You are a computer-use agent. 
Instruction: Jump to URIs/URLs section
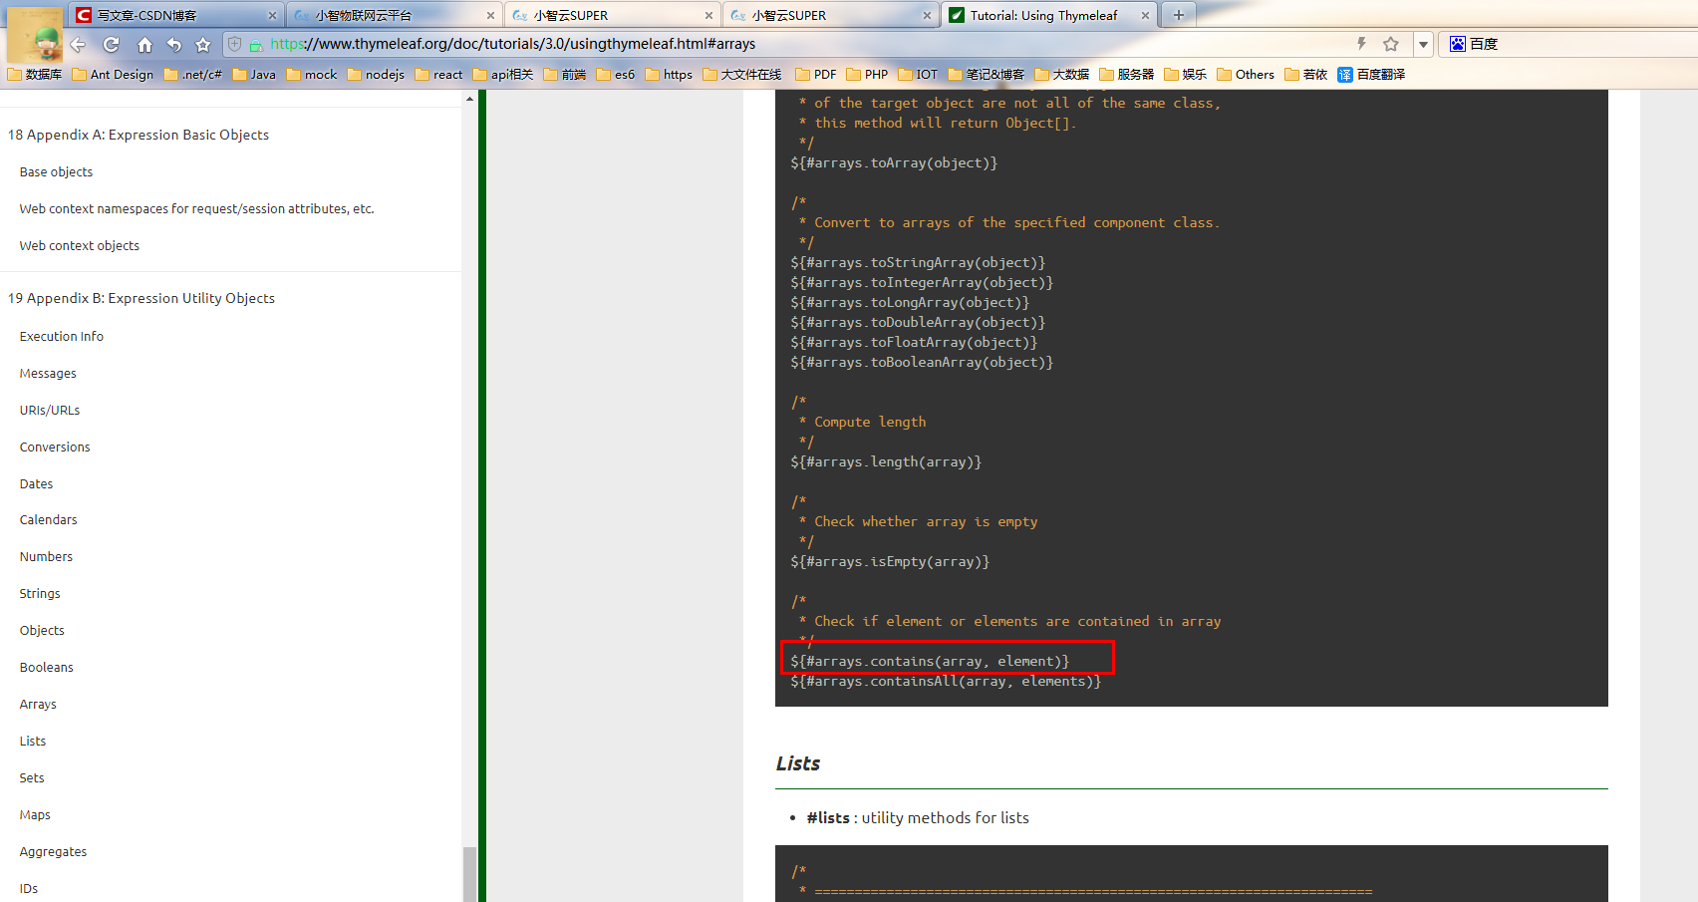[50, 410]
